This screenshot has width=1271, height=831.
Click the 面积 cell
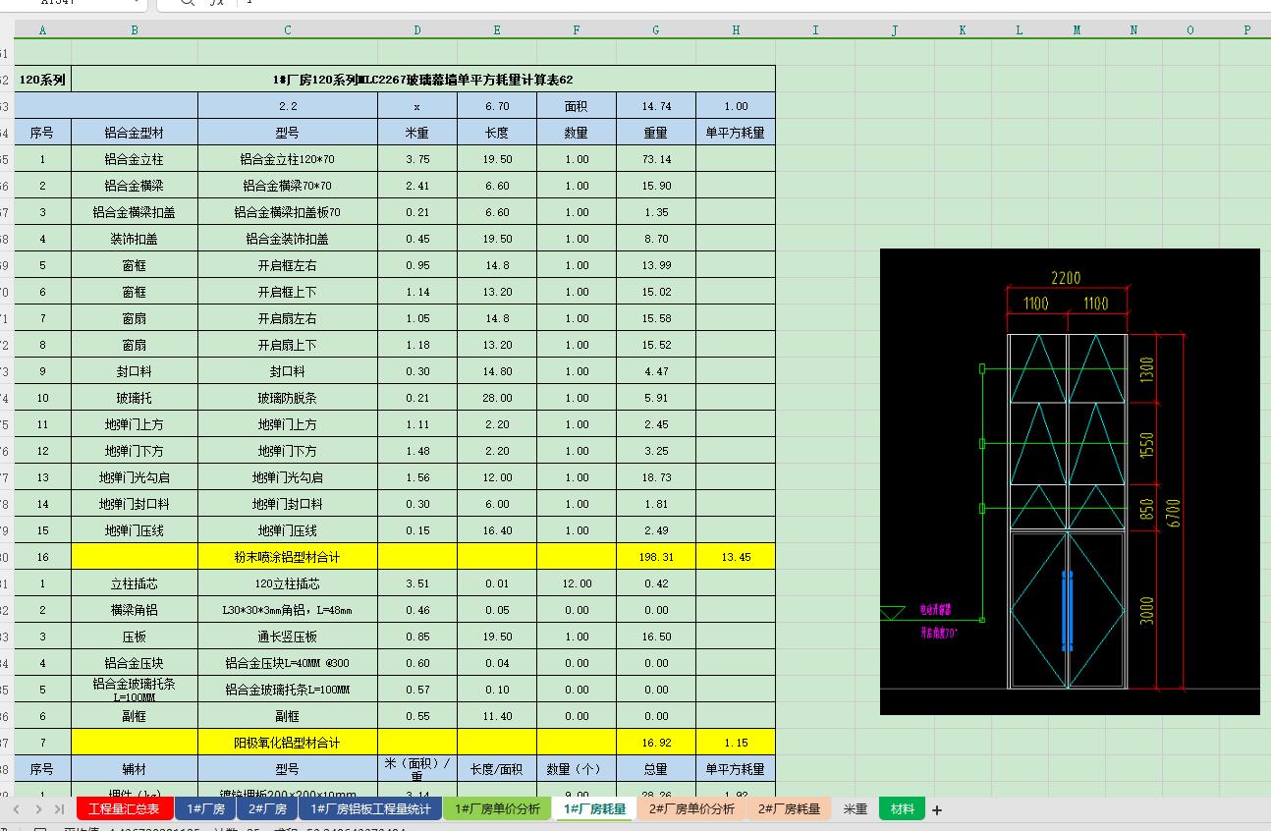[x=577, y=106]
